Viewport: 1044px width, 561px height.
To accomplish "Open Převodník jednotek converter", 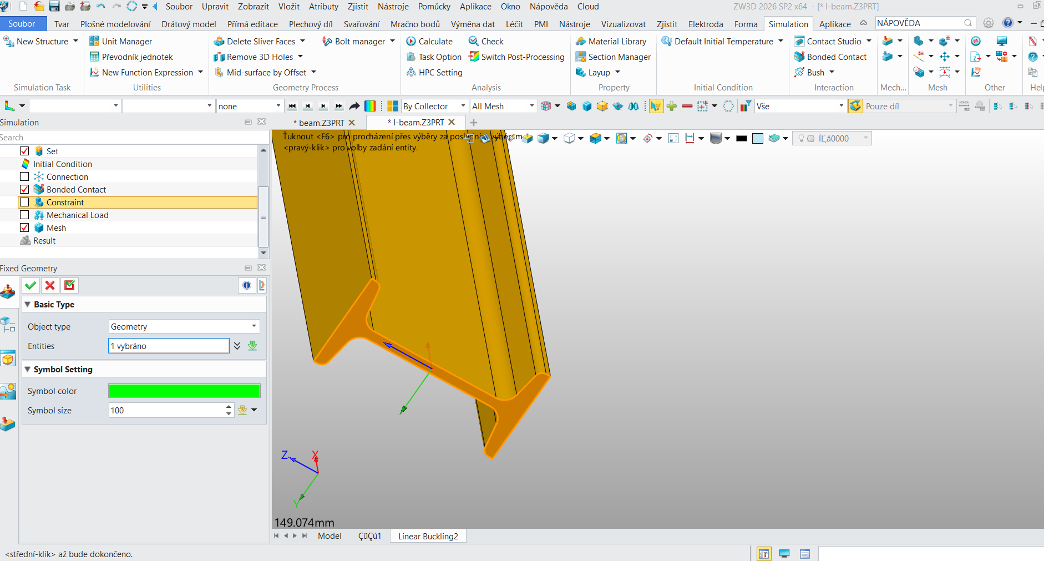I will [131, 57].
